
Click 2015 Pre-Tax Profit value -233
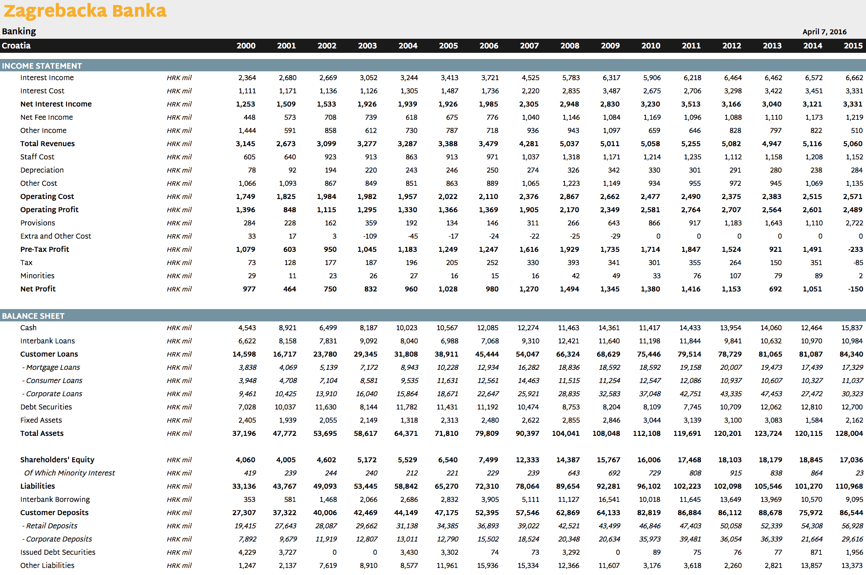pyautogui.click(x=855, y=250)
